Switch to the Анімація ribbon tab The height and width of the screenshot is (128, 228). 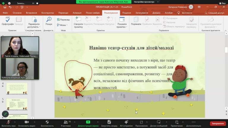pyautogui.click(x=77, y=13)
